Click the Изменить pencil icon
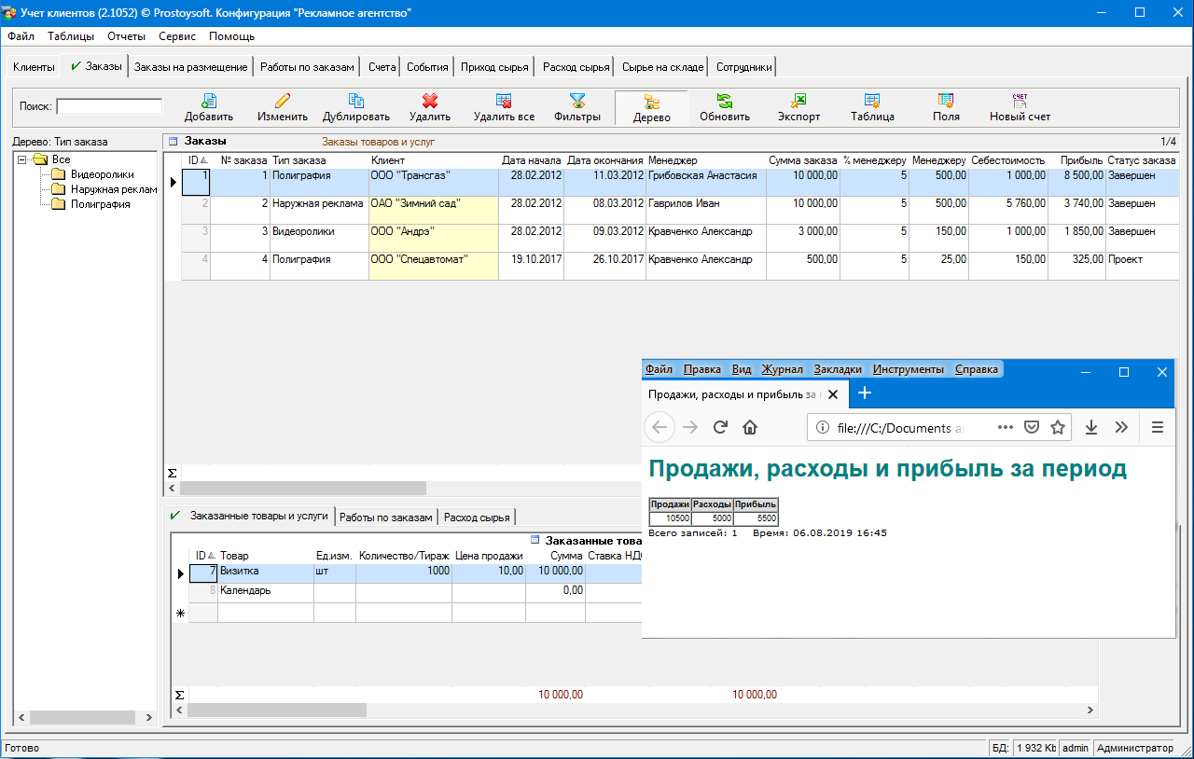The width and height of the screenshot is (1194, 759). tap(283, 101)
